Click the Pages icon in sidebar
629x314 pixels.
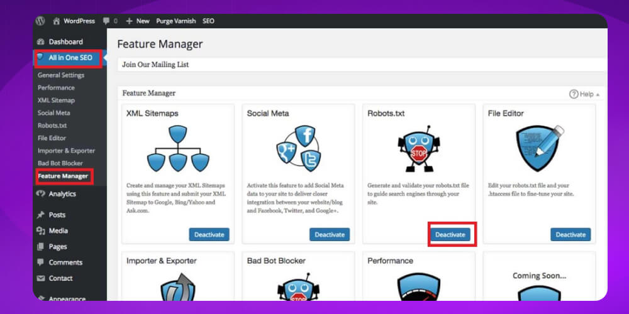[x=40, y=247]
